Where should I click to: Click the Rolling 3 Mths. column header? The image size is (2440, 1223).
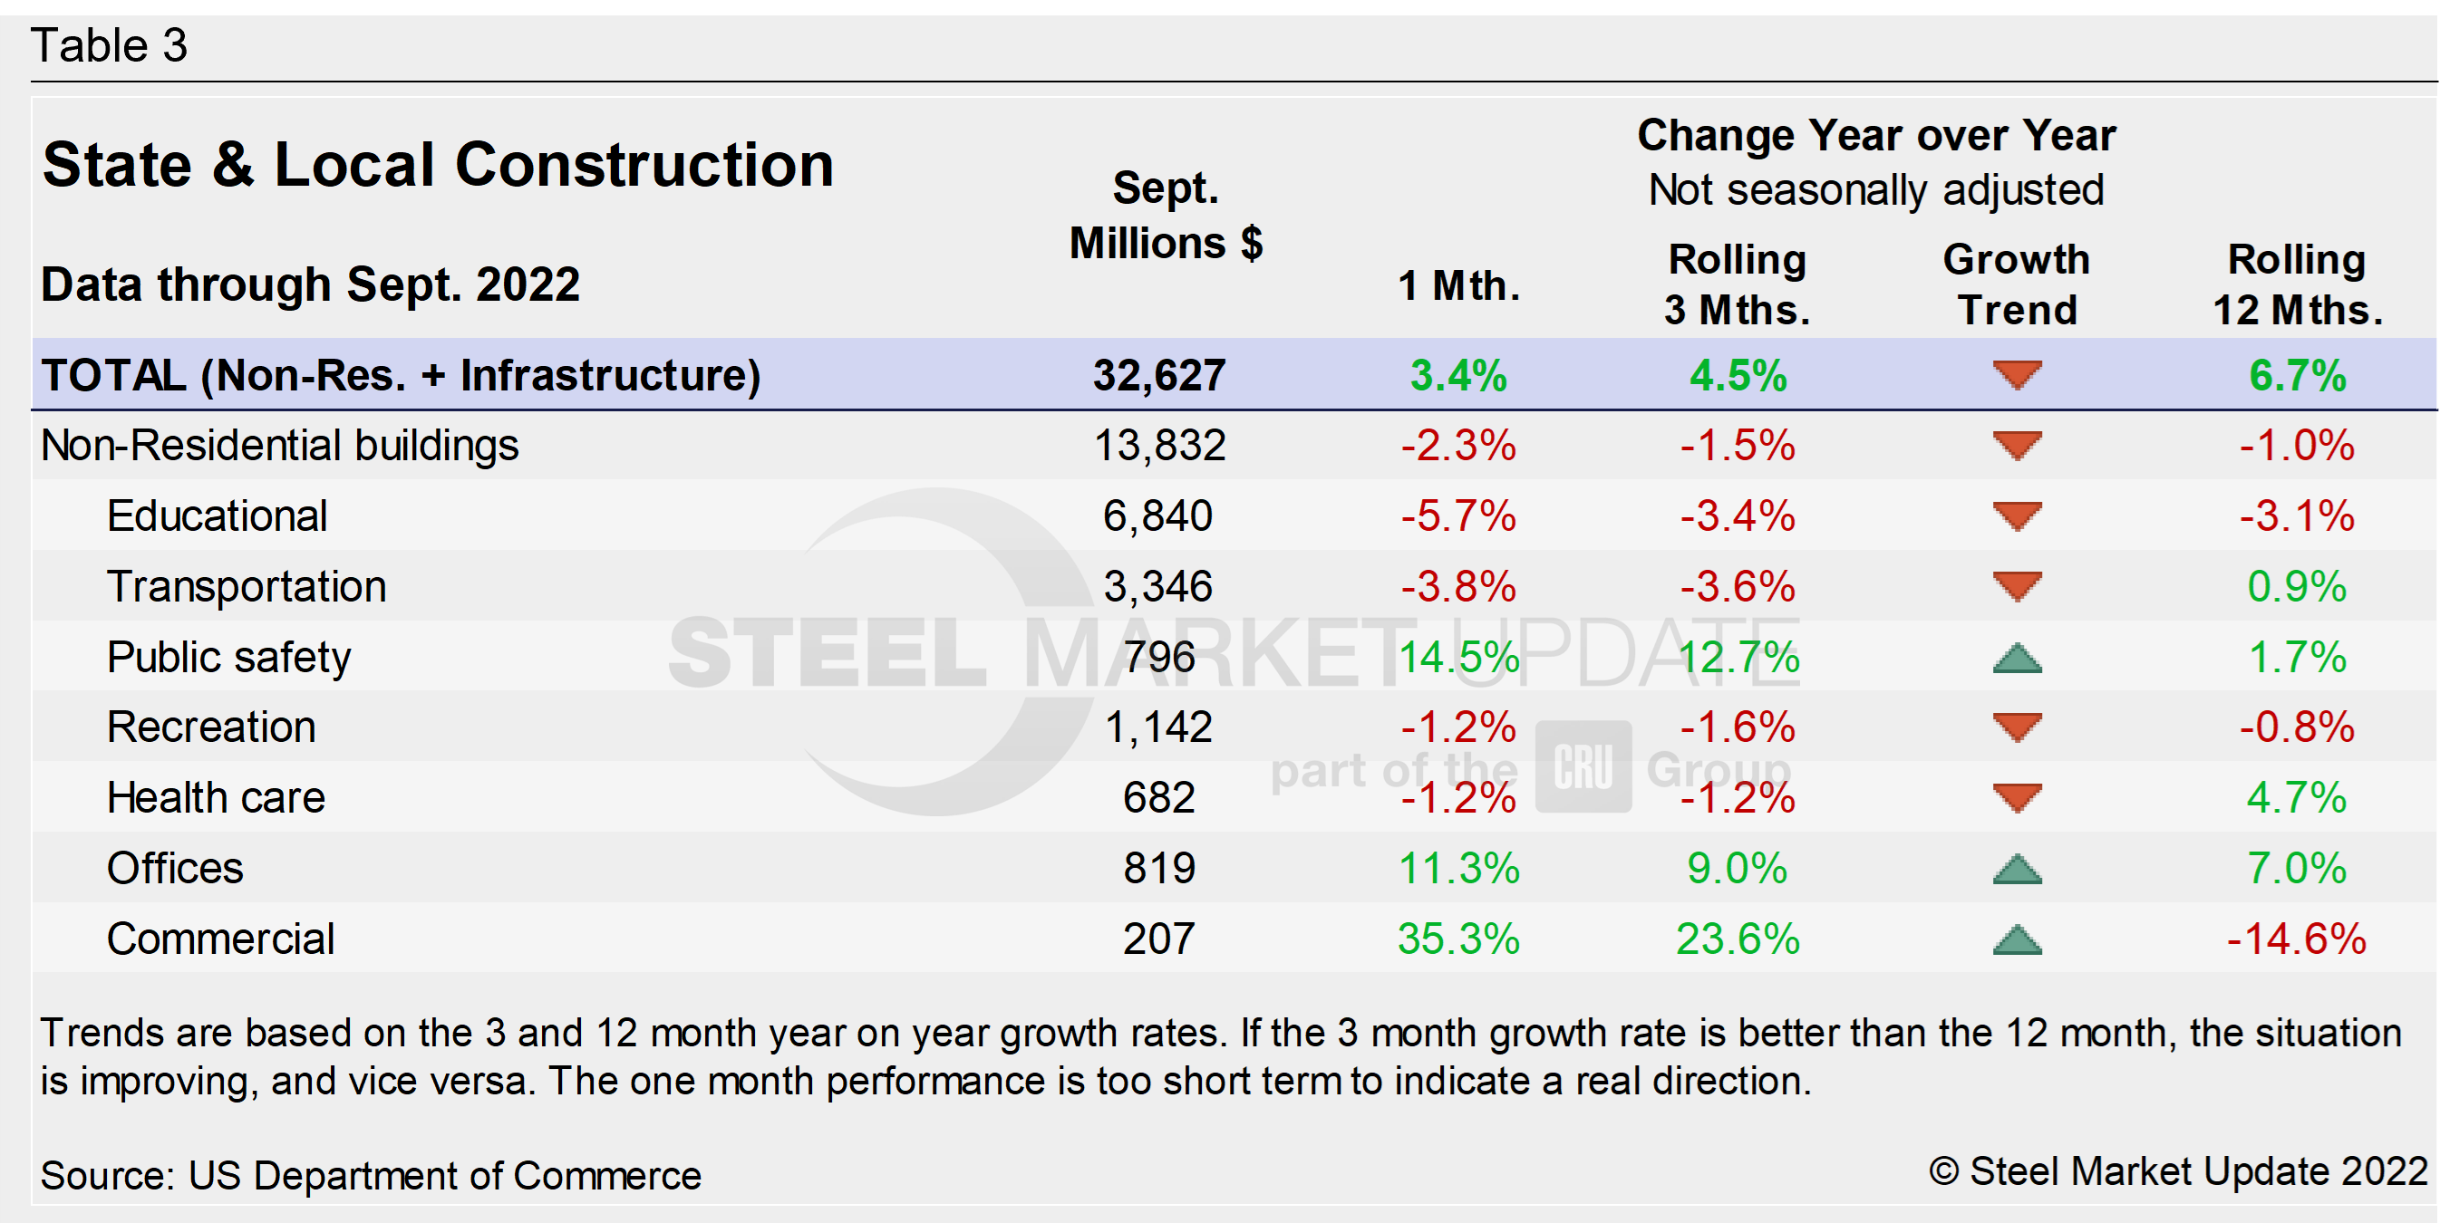[x=1738, y=284]
